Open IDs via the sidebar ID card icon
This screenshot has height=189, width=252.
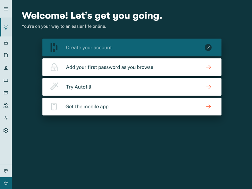pyautogui.click(x=6, y=93)
